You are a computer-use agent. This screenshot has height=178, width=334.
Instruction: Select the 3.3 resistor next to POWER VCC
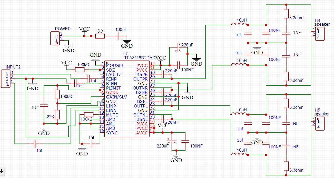coord(100,36)
